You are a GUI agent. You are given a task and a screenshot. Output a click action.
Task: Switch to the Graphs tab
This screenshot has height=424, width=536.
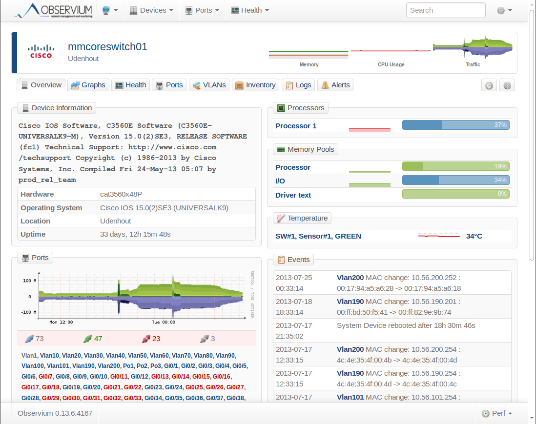88,85
